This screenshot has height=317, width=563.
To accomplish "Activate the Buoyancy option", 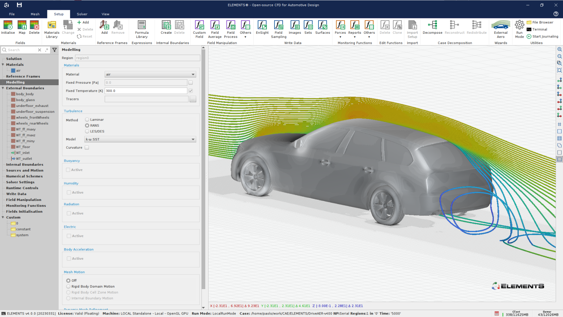I will tap(69, 170).
